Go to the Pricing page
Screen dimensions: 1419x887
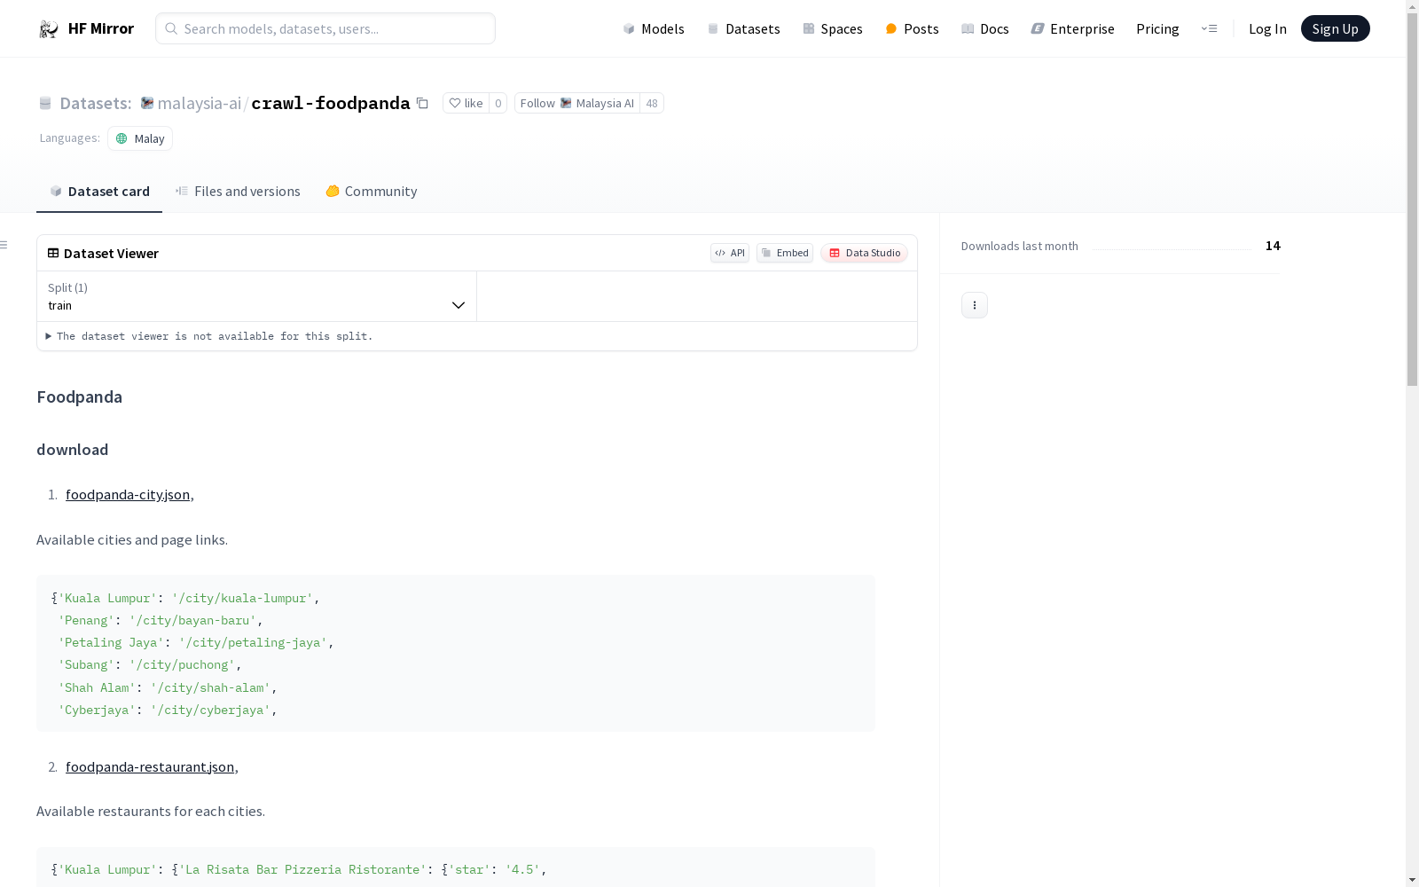coord(1157,28)
